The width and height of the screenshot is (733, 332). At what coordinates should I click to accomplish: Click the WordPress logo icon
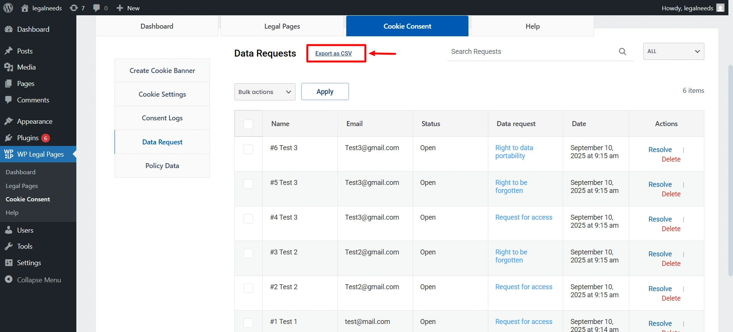[8, 8]
